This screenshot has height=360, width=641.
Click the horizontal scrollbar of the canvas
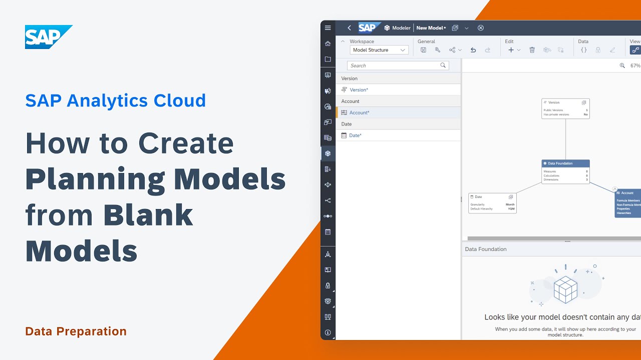[x=554, y=238]
